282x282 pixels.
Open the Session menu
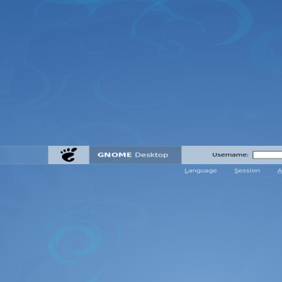[x=247, y=171]
